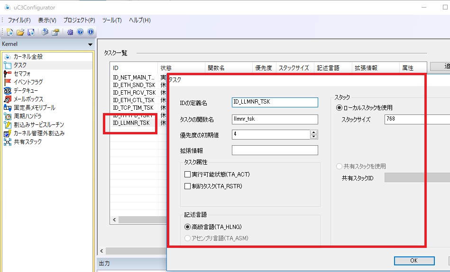Click the New file toolbar icon

[10, 32]
